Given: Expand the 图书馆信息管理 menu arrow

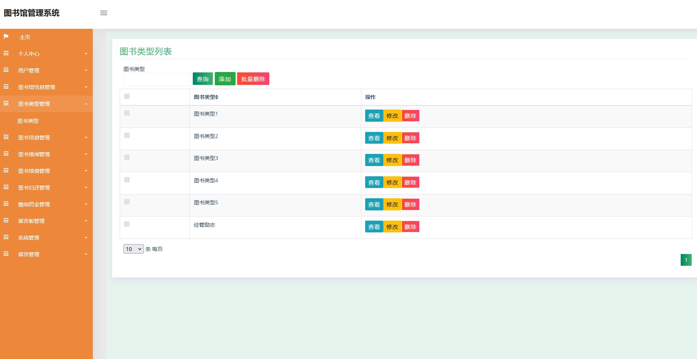Looking at the screenshot, I should pyautogui.click(x=86, y=87).
